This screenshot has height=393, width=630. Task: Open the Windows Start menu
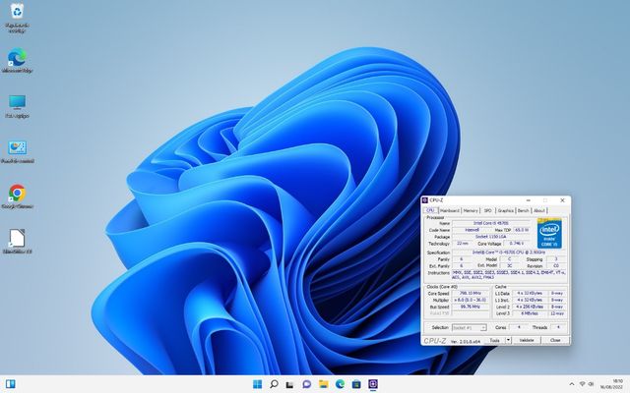[258, 384]
